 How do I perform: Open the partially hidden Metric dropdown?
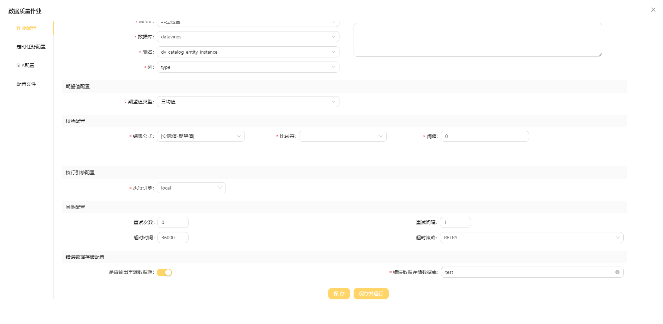(x=248, y=23)
